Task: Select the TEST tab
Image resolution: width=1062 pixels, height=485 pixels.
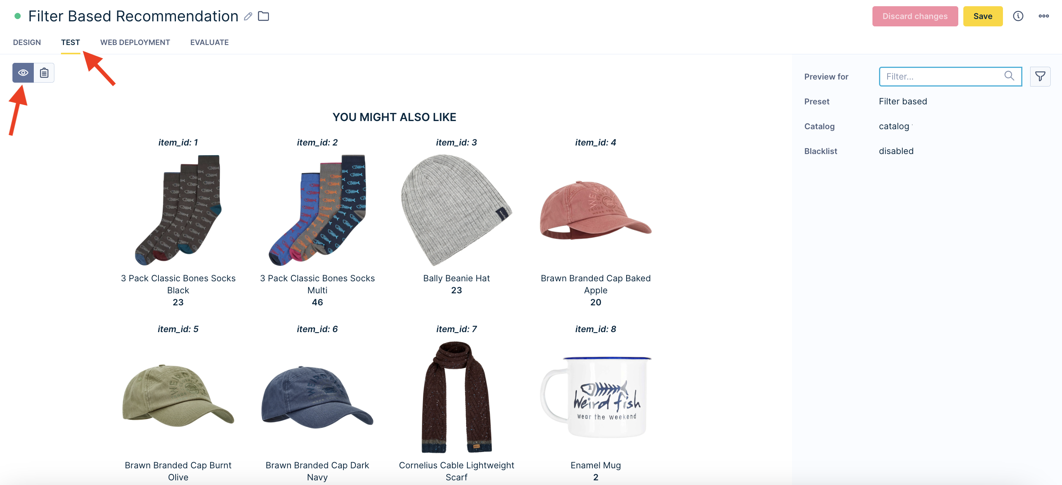Action: pyautogui.click(x=70, y=42)
